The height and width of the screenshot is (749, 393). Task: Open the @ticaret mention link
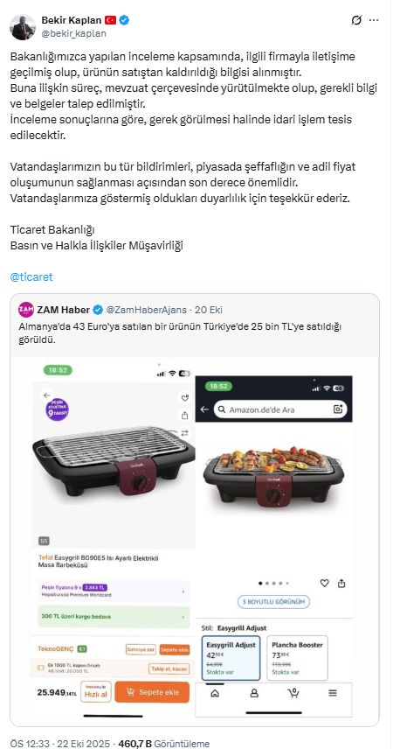click(x=31, y=277)
